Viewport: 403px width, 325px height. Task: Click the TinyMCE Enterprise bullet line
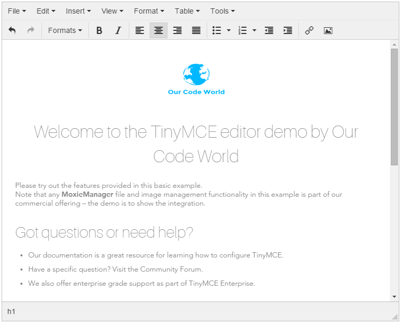pos(142,283)
